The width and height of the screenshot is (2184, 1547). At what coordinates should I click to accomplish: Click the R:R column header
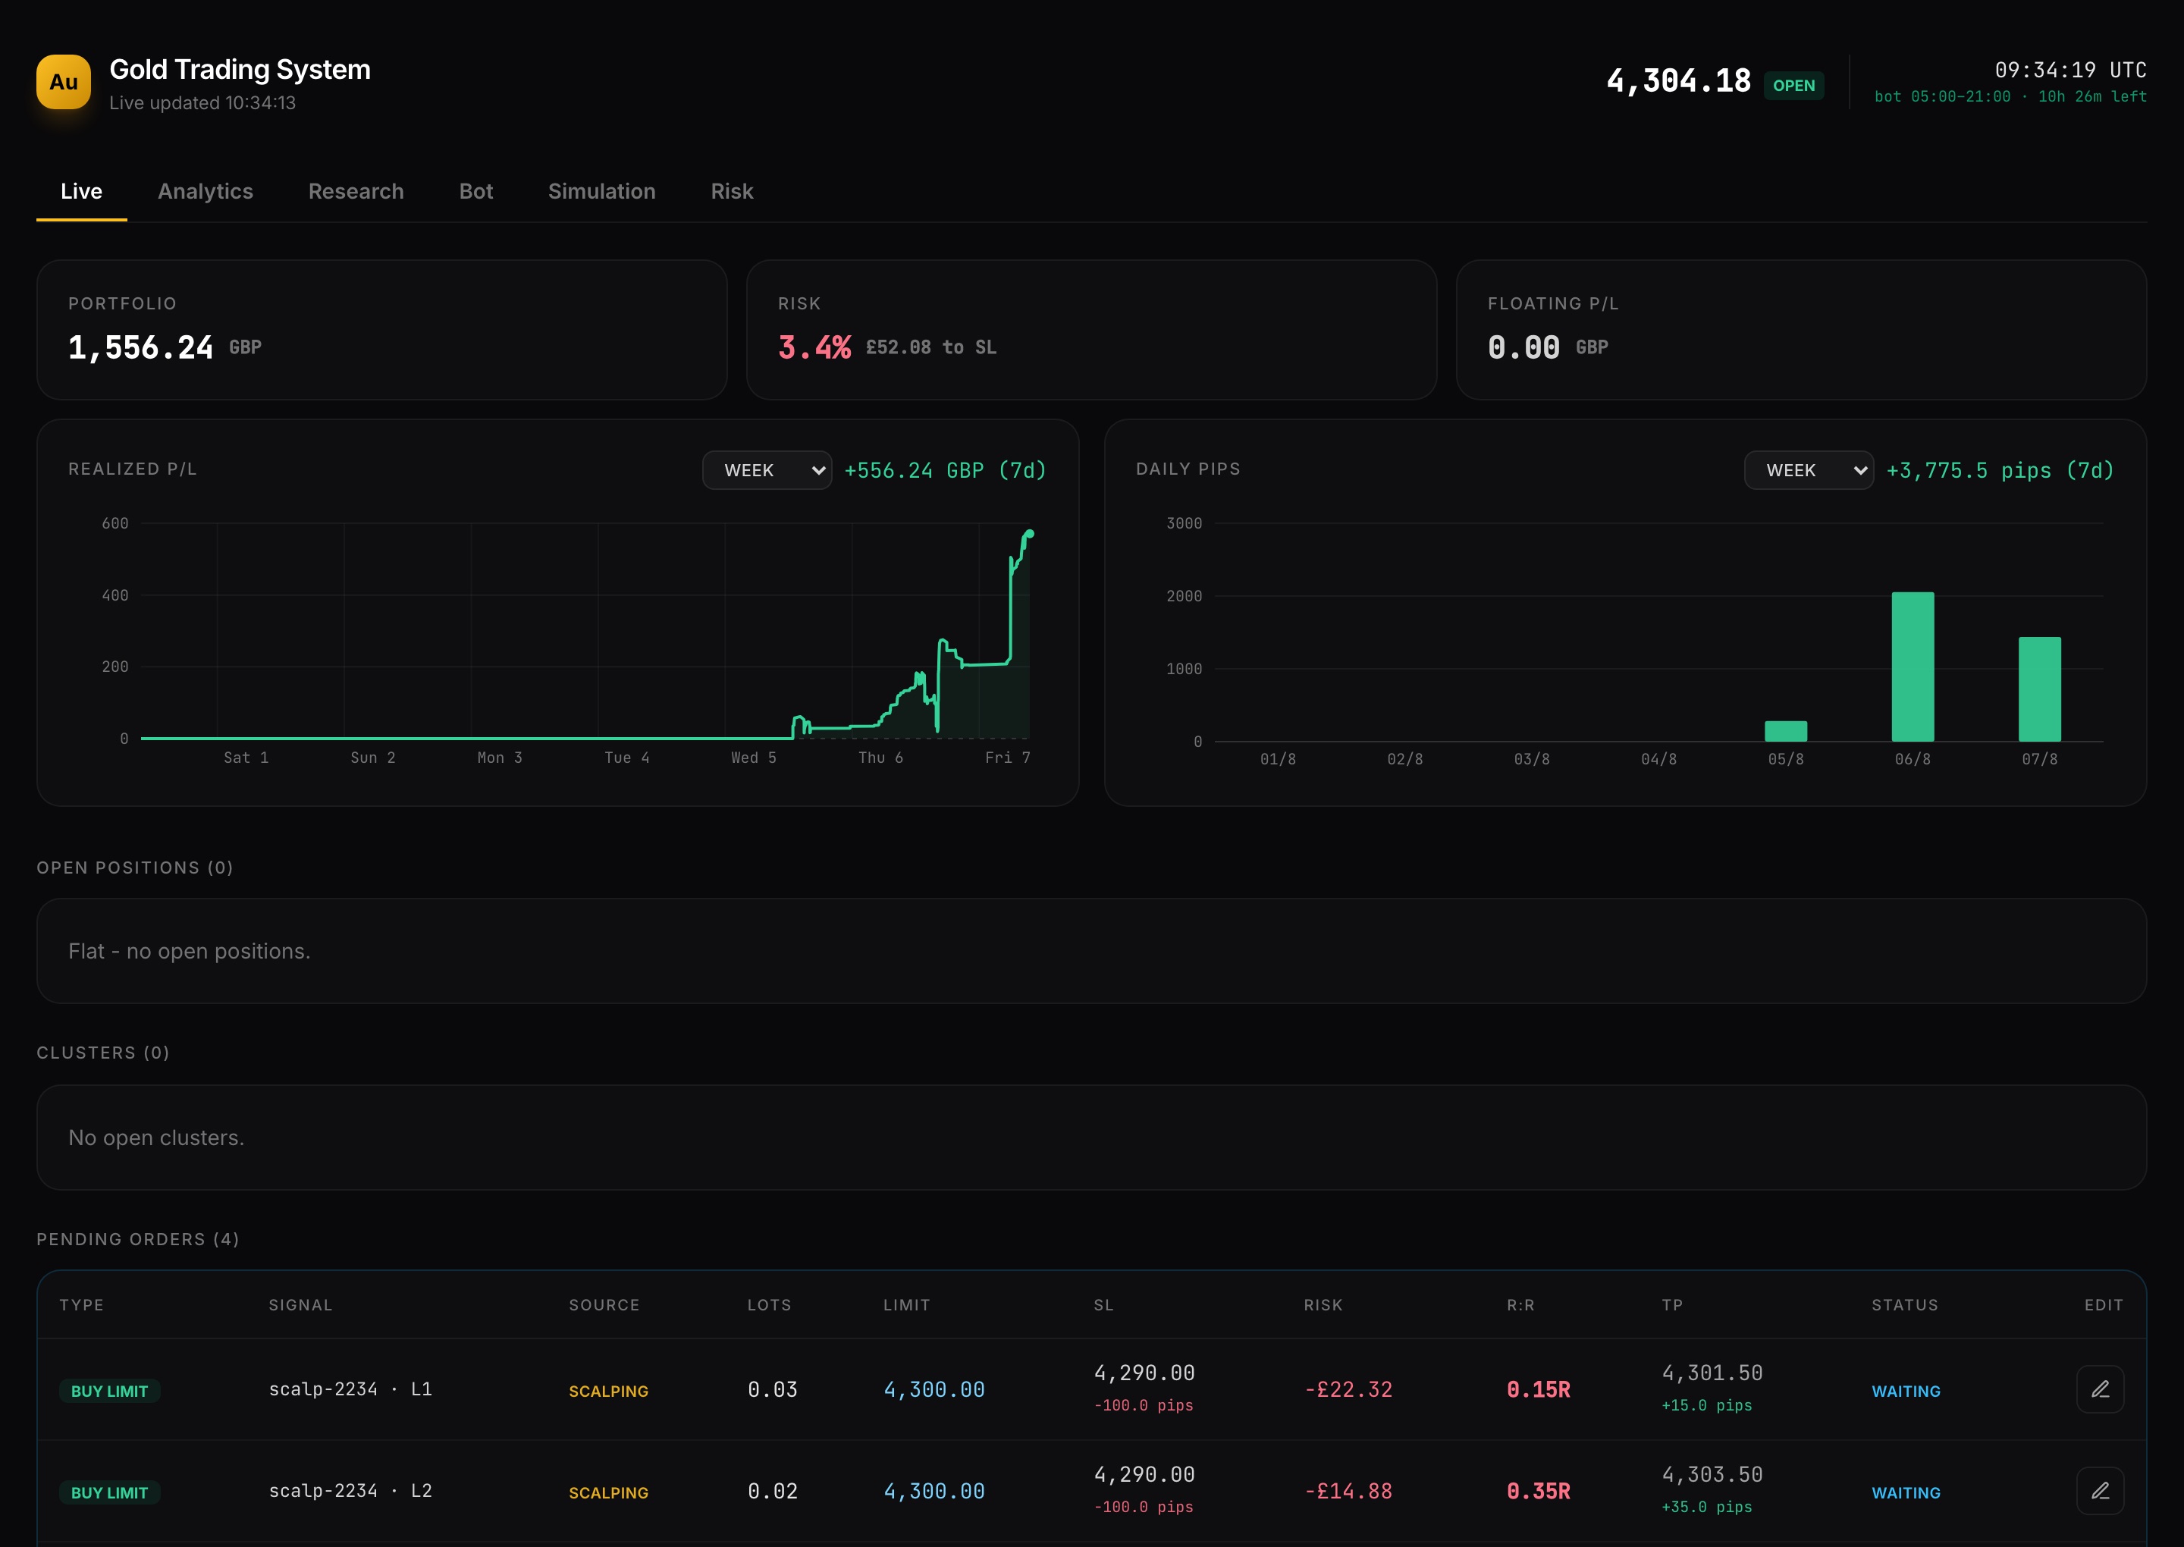tap(1520, 1306)
